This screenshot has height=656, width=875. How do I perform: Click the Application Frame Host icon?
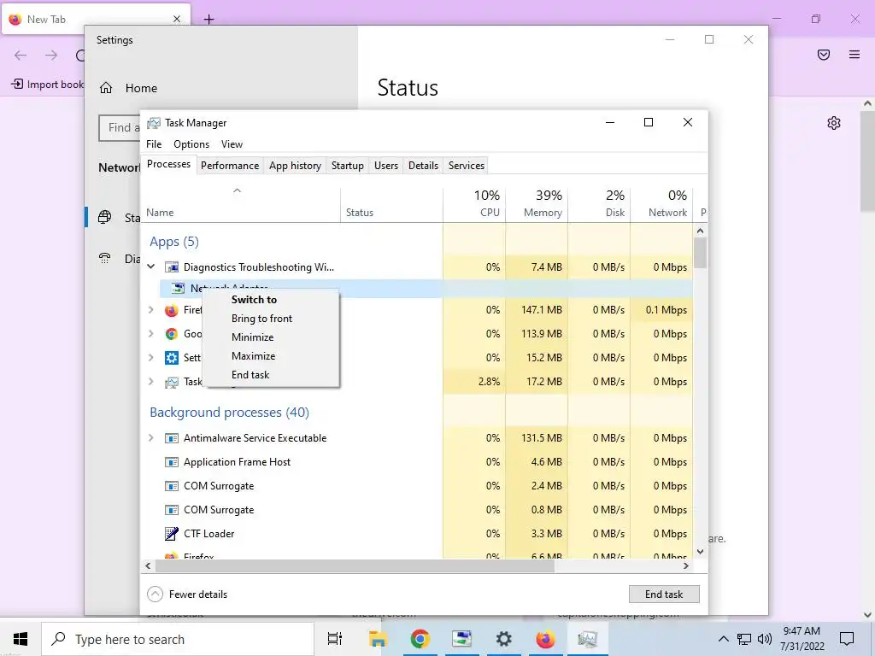pyautogui.click(x=172, y=462)
